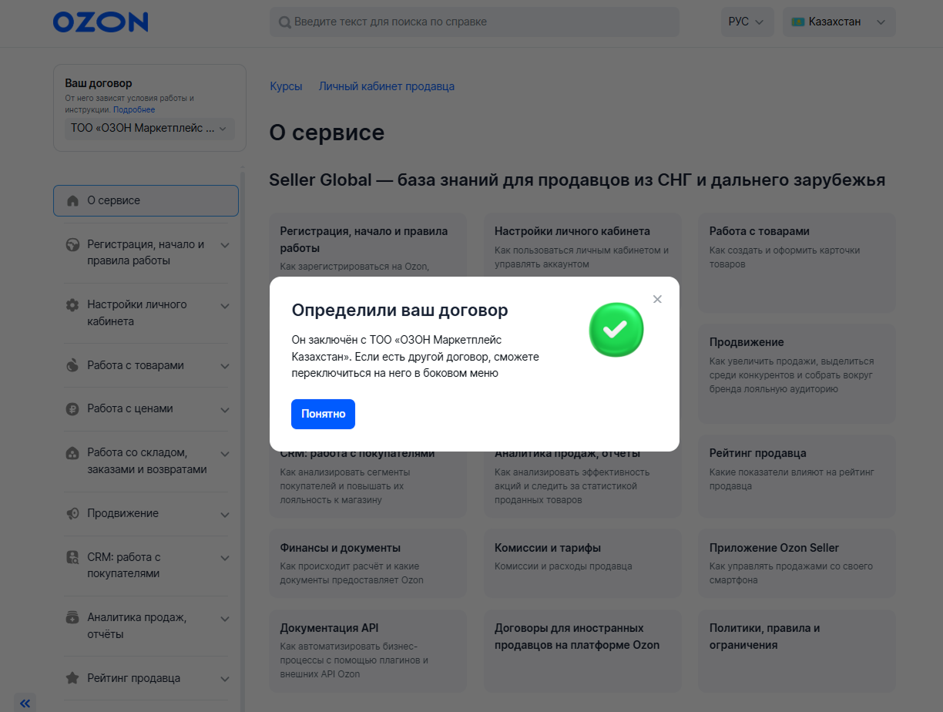Follow the Подробнее link

point(134,109)
